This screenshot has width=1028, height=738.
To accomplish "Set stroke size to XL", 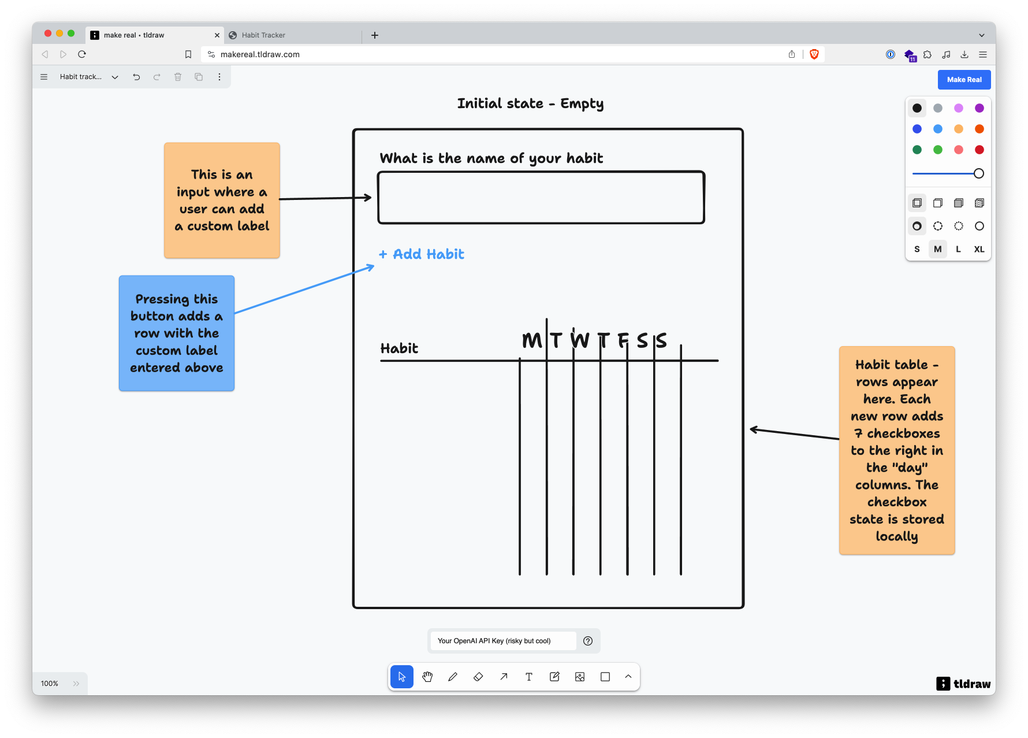I will [979, 249].
